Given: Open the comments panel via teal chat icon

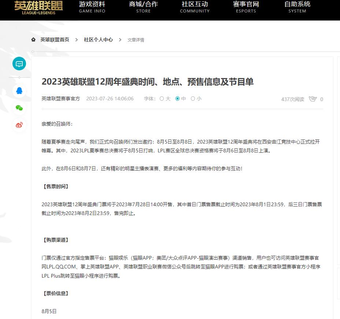Looking at the screenshot, I should click(x=19, y=63).
